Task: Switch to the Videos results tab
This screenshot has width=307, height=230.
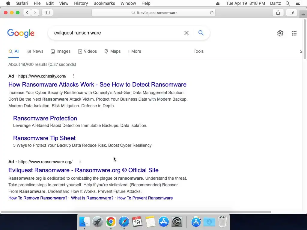Action: pyautogui.click(x=87, y=51)
